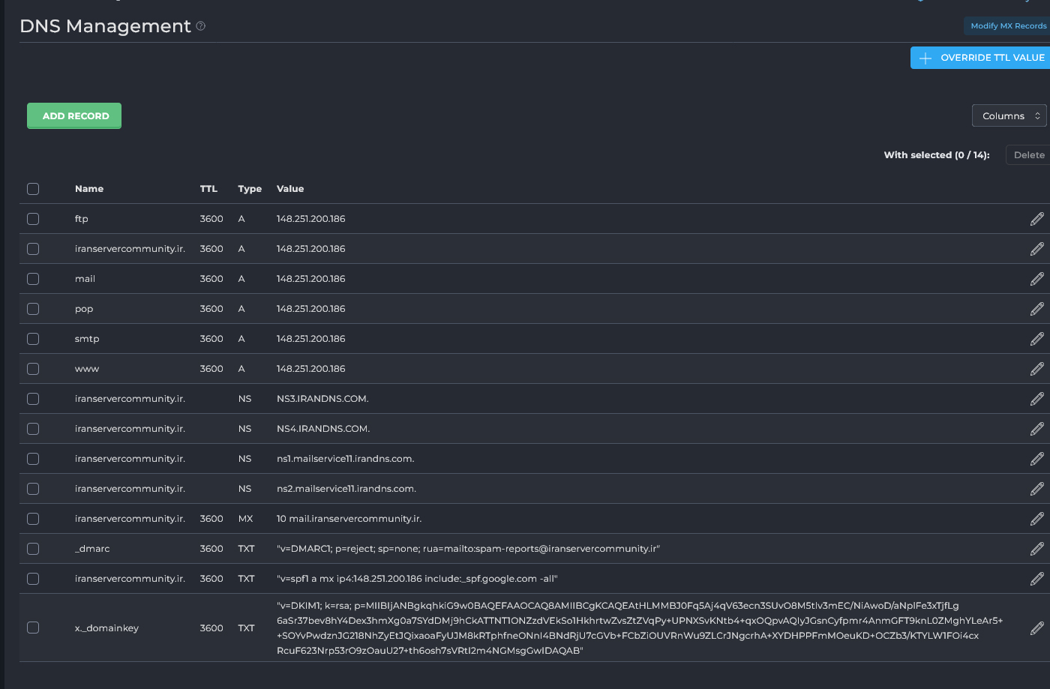This screenshot has height=689, width=1050.
Task: Edit the MX record for mail.iranservercommunity.ir
Action: click(1038, 518)
